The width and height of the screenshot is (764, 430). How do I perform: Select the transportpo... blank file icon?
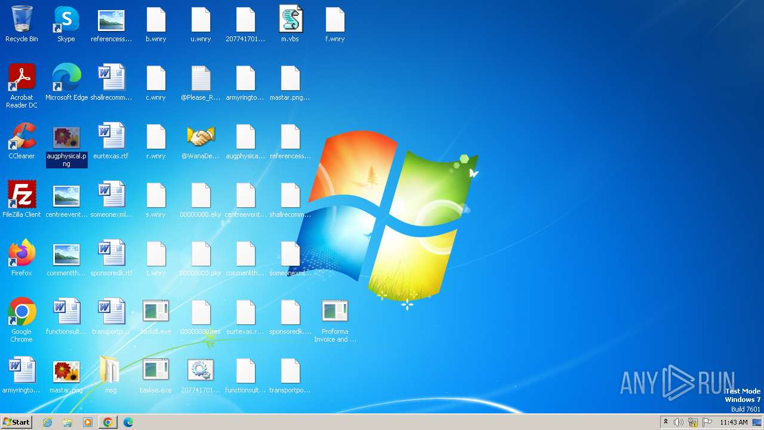(290, 376)
